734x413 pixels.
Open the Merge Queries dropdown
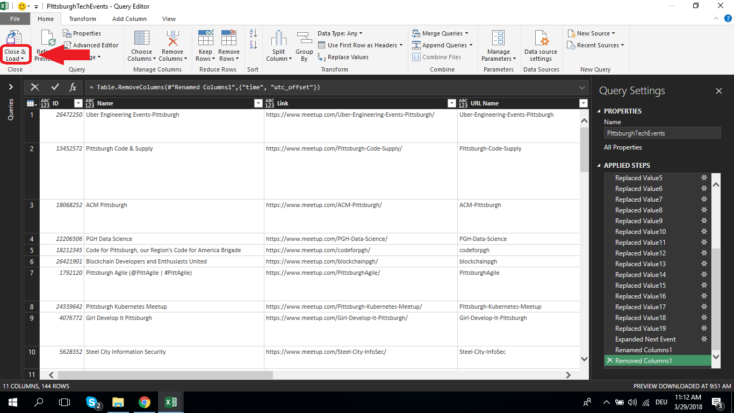pyautogui.click(x=440, y=33)
